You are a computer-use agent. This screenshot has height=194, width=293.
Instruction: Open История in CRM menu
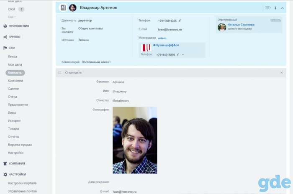(14, 121)
